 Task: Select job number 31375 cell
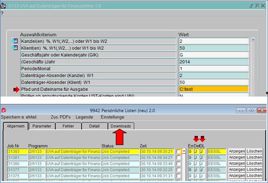coord(17,176)
